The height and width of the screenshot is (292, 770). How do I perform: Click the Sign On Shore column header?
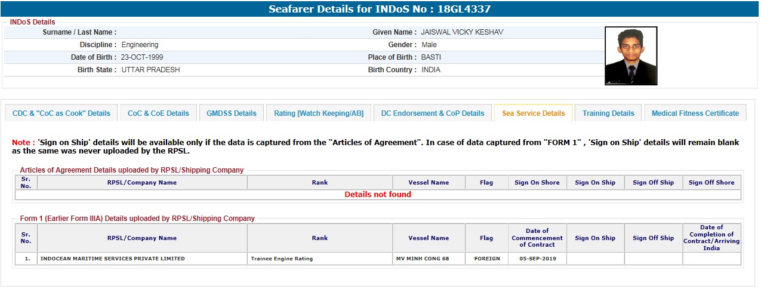click(x=537, y=183)
